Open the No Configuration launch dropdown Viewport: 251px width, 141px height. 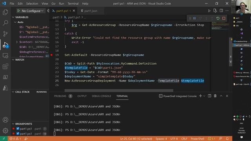tap(33, 11)
